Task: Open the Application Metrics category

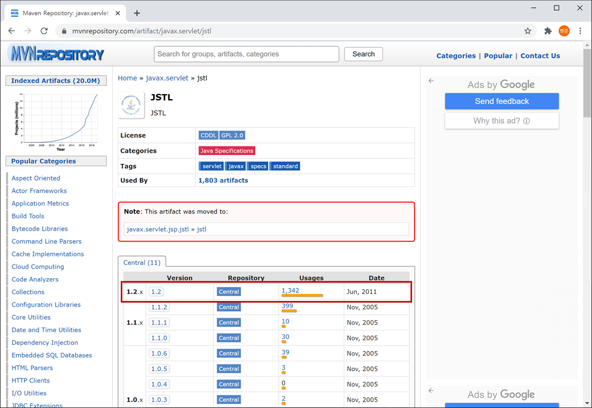Action: 40,203
